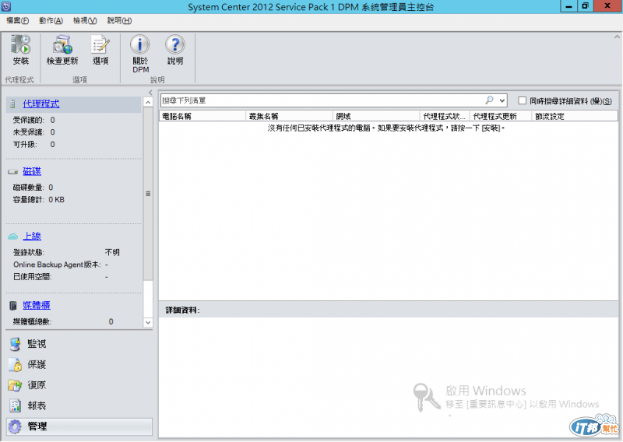Click the 磁碟數量 text
This screenshot has width=623, height=442.
tap(33, 188)
